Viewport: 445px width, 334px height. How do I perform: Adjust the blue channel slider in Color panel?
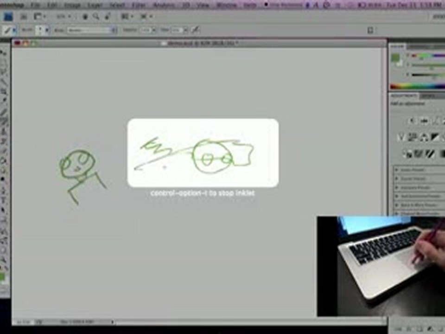pyautogui.click(x=428, y=75)
